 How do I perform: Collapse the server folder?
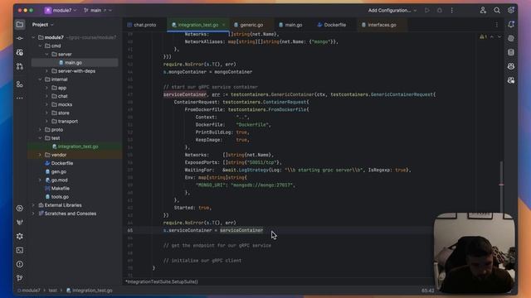[x=46, y=54]
